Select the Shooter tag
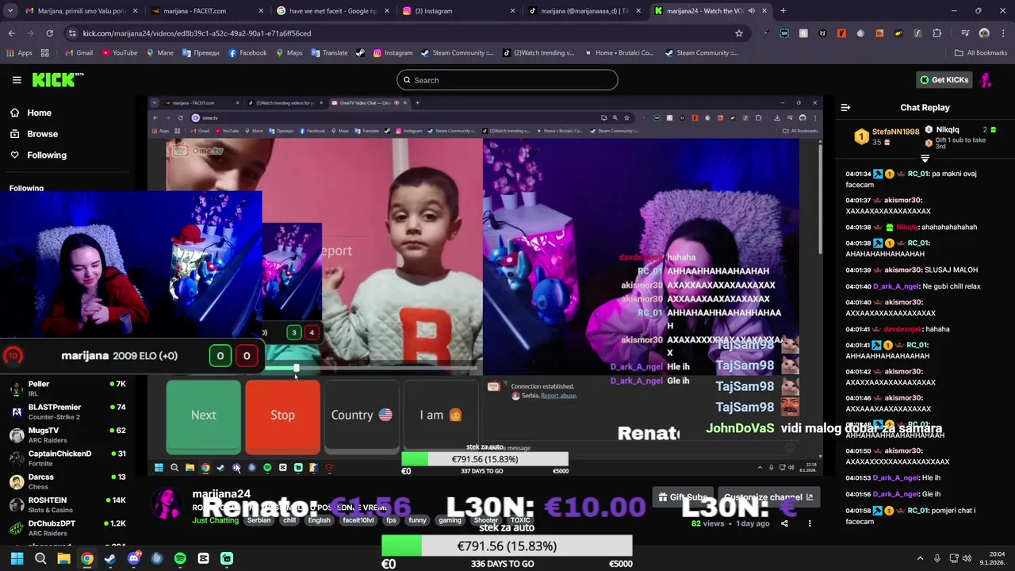 tap(485, 520)
